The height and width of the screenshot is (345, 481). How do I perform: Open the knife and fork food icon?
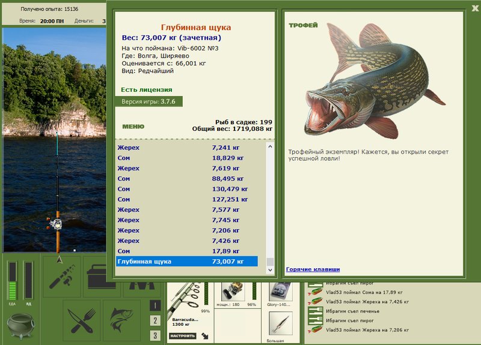point(82,320)
